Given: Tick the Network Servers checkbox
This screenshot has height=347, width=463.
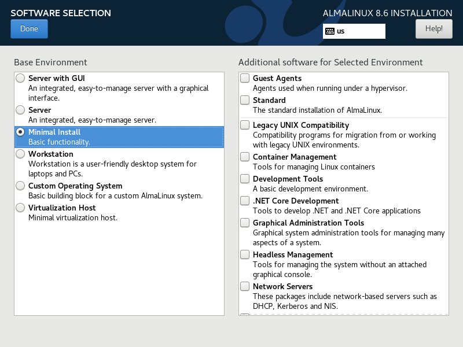Looking at the screenshot, I should (x=245, y=286).
